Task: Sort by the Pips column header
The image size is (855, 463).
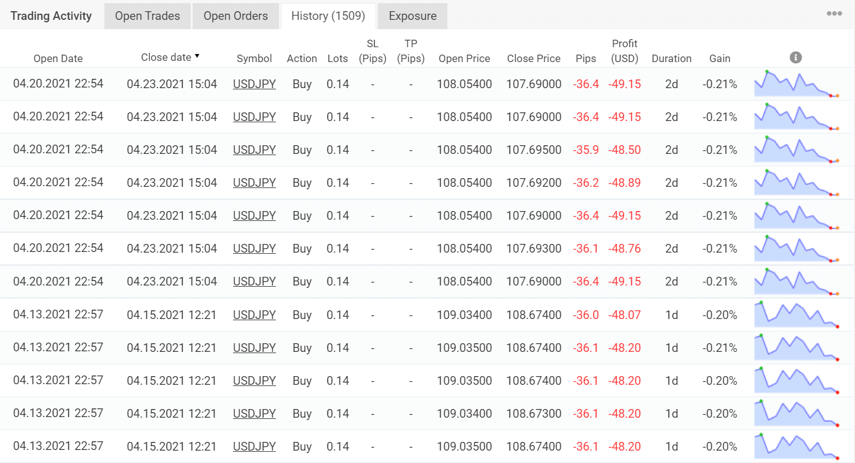Action: [x=585, y=58]
